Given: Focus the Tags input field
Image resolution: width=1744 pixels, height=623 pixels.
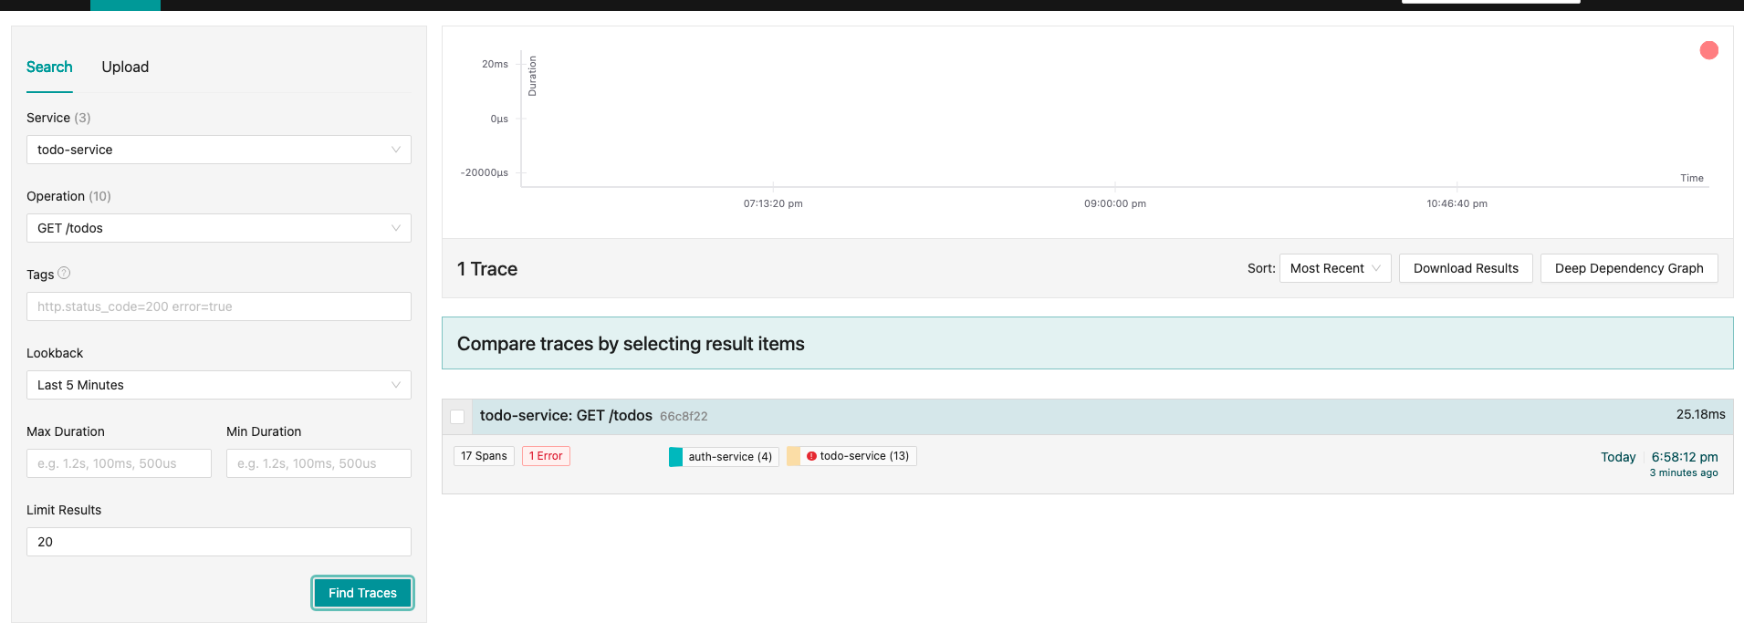Looking at the screenshot, I should tap(218, 306).
